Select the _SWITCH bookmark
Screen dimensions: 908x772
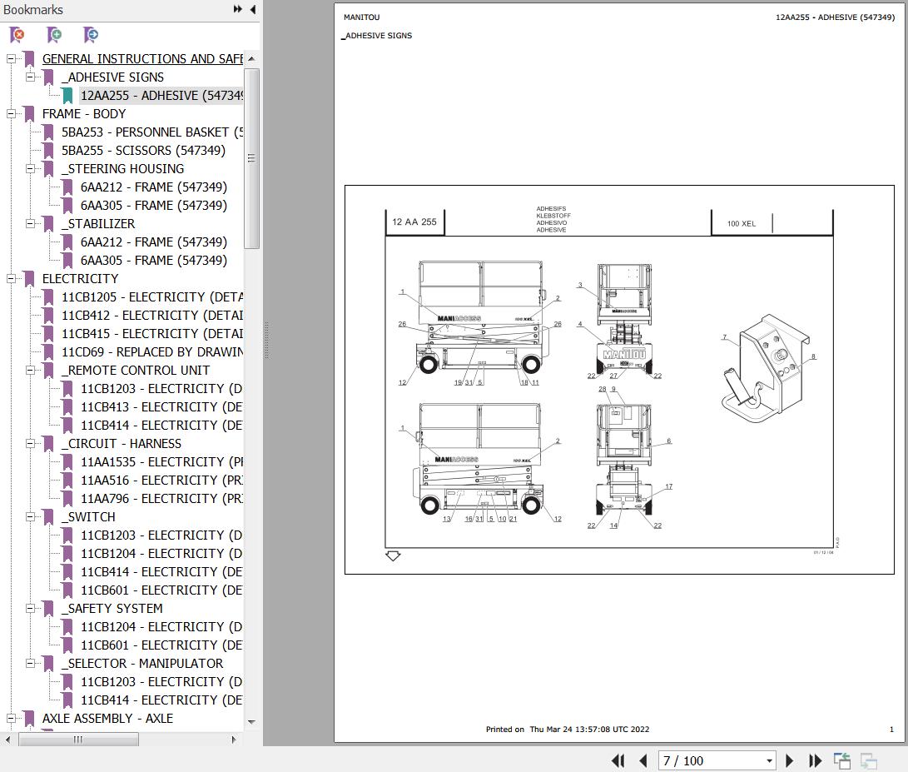[88, 517]
